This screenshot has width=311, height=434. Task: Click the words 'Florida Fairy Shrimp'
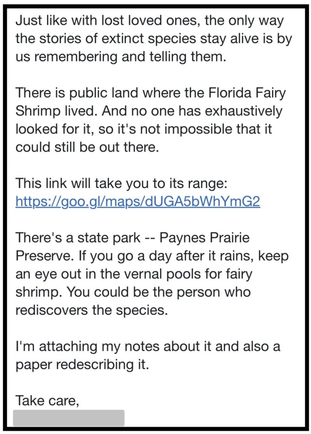151,102
